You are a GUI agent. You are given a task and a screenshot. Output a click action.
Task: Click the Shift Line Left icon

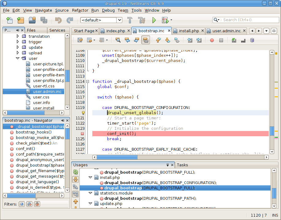[x=190, y=40]
